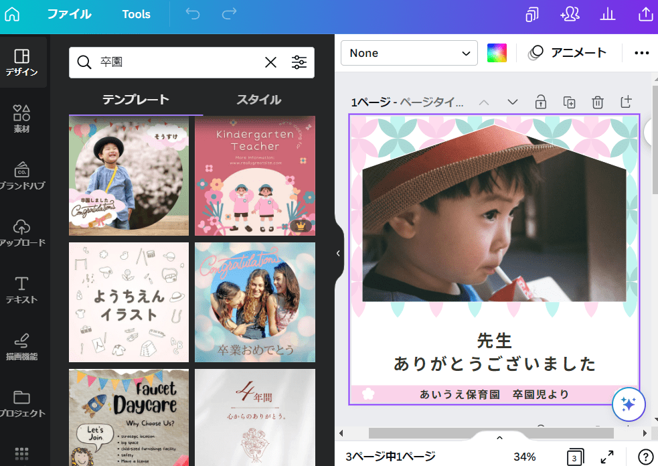This screenshot has width=658, height=466.
Task: Add a new page below
Action: (x=626, y=102)
